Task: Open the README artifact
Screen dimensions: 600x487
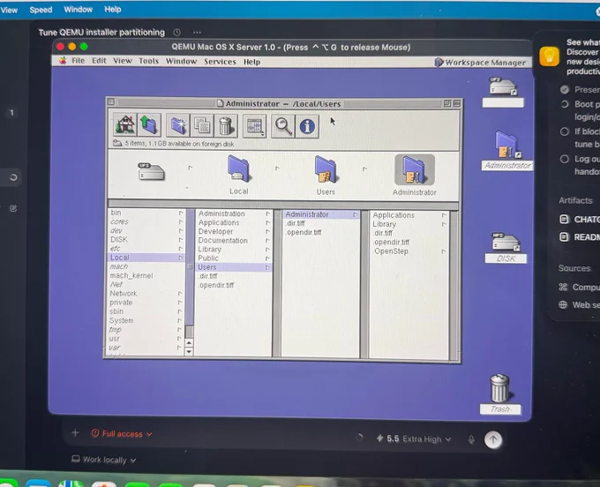Action: [579, 236]
